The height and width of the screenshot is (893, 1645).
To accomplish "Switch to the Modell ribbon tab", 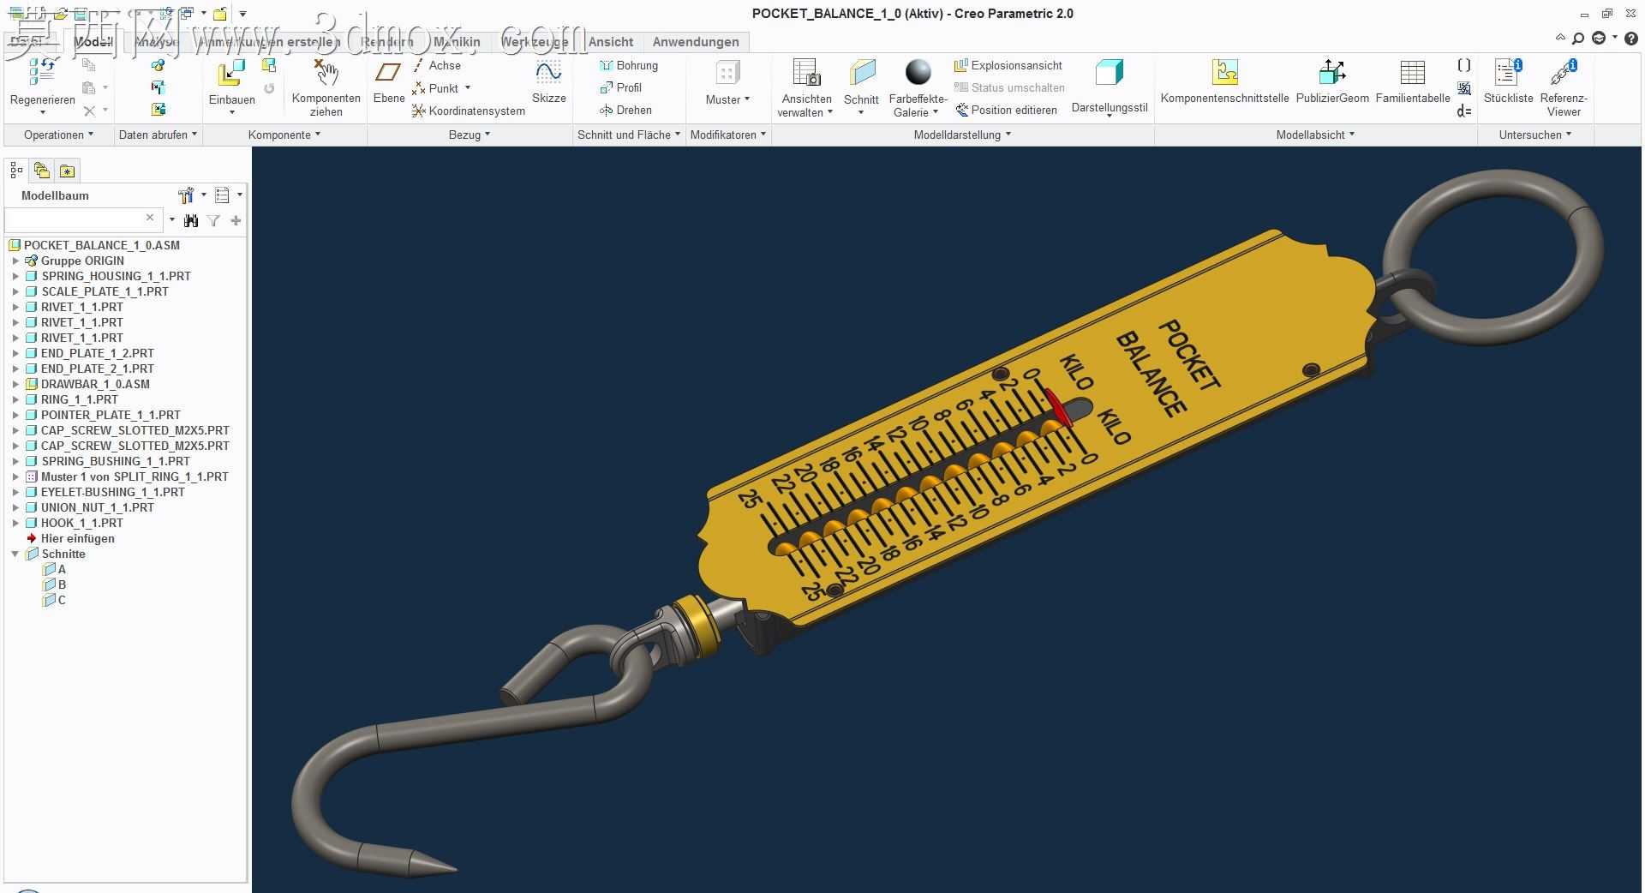I will 93,42.
